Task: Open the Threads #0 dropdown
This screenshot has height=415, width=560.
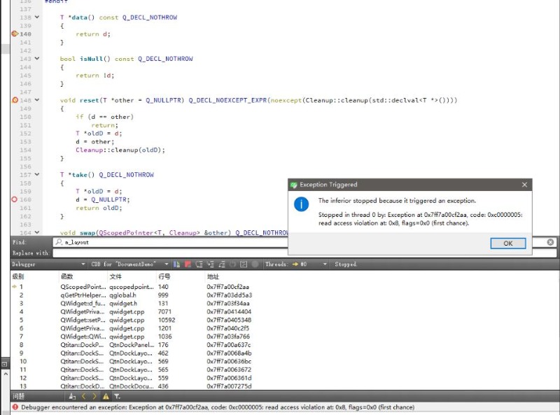Action: click(323, 265)
